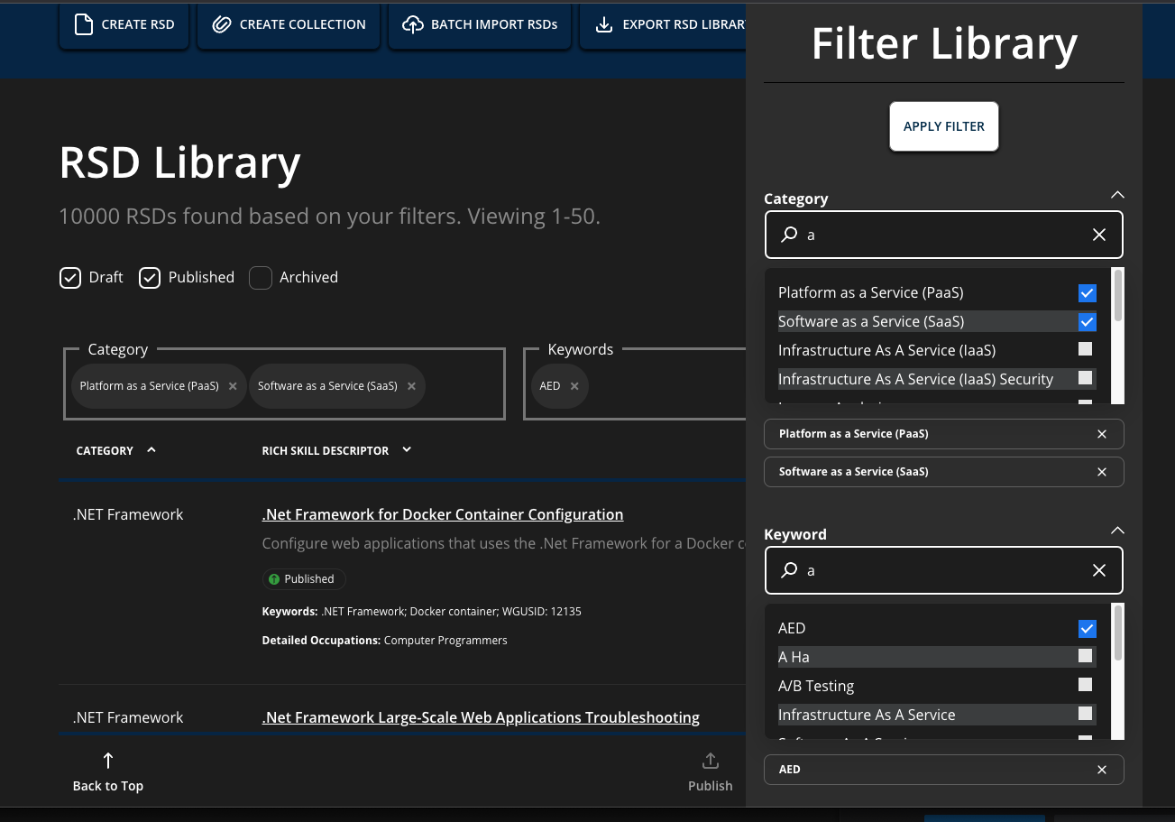The image size is (1175, 822).
Task: Clear the Category search field with the X icon
Action: (x=1099, y=235)
